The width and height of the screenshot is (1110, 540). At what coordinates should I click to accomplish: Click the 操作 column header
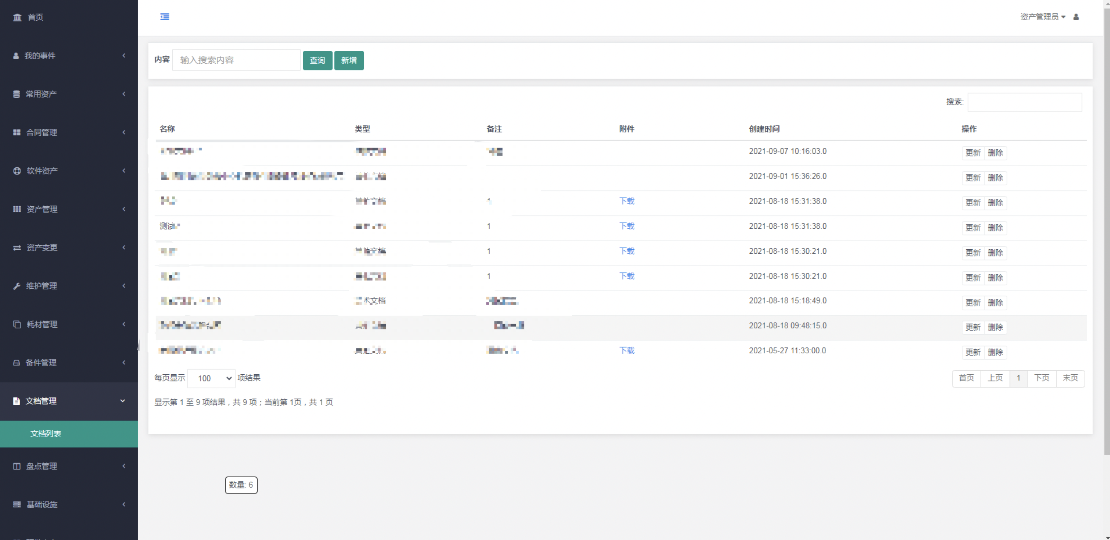tap(969, 129)
